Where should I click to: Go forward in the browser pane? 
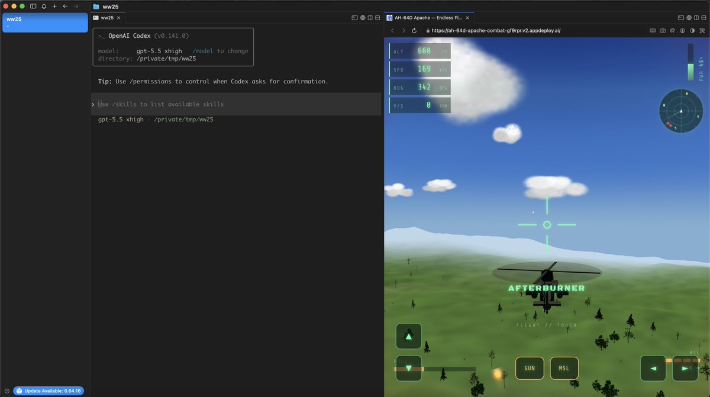pyautogui.click(x=404, y=30)
